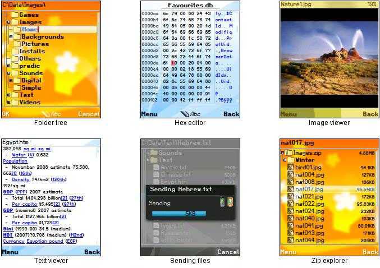Click the Winter folder icon in zip explorer
The width and height of the screenshot is (380, 268).
click(x=291, y=160)
